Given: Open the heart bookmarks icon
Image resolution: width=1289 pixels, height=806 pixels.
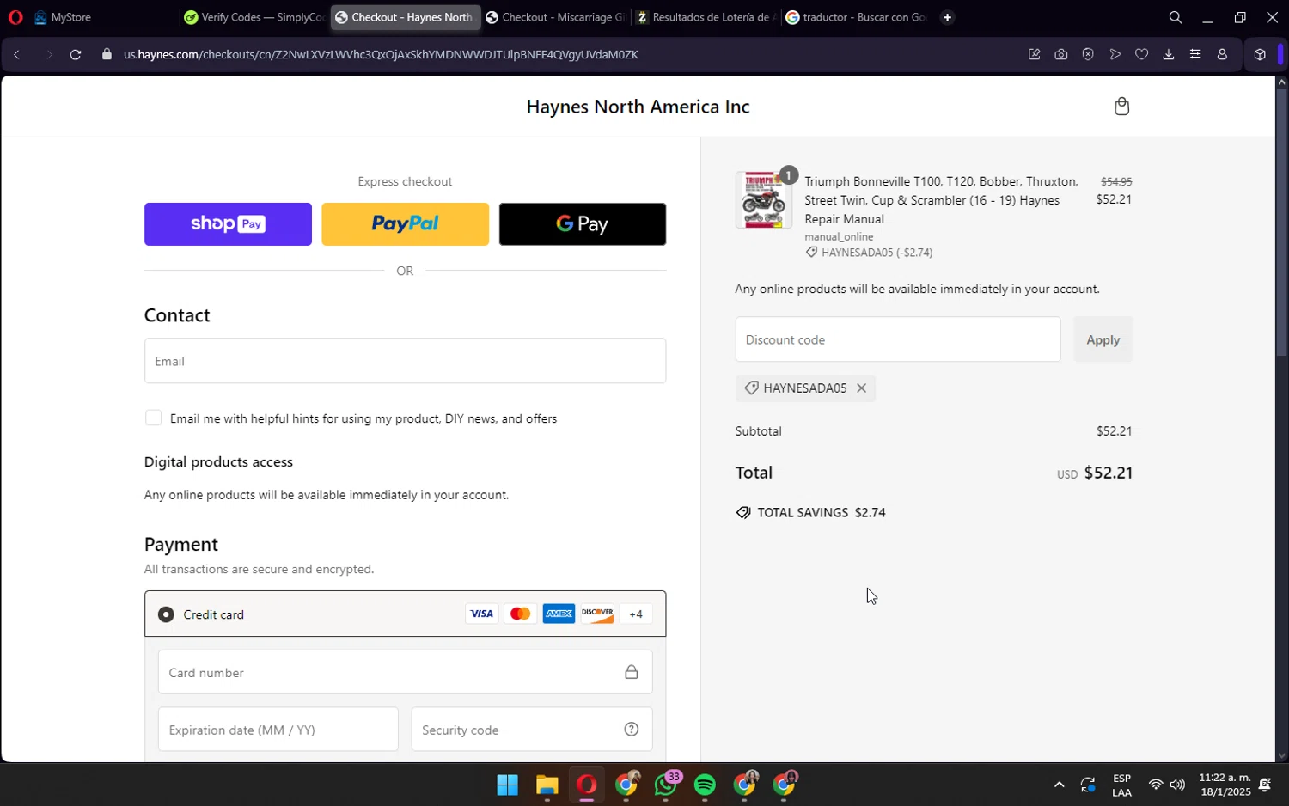Looking at the screenshot, I should pyautogui.click(x=1141, y=54).
